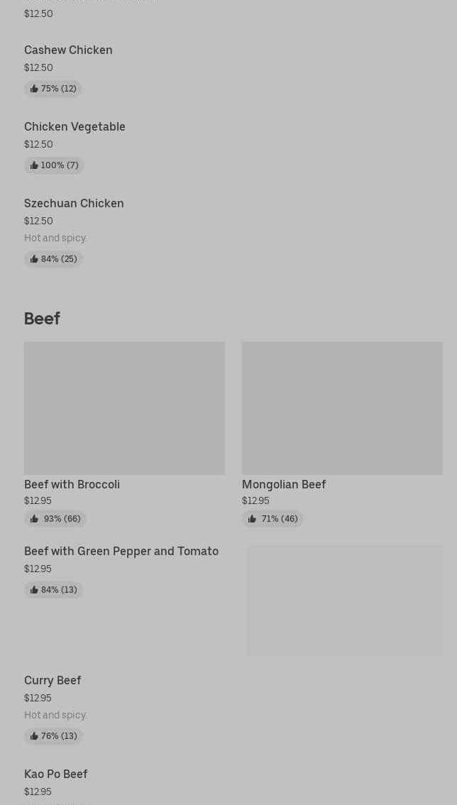The height and width of the screenshot is (805, 457).
Task: Click thumbs-up icon under Cashew Chicken
Action: coord(34,89)
